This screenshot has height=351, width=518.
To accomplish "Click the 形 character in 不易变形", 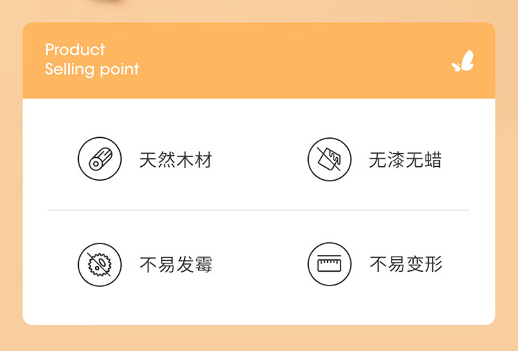I will click(x=434, y=264).
